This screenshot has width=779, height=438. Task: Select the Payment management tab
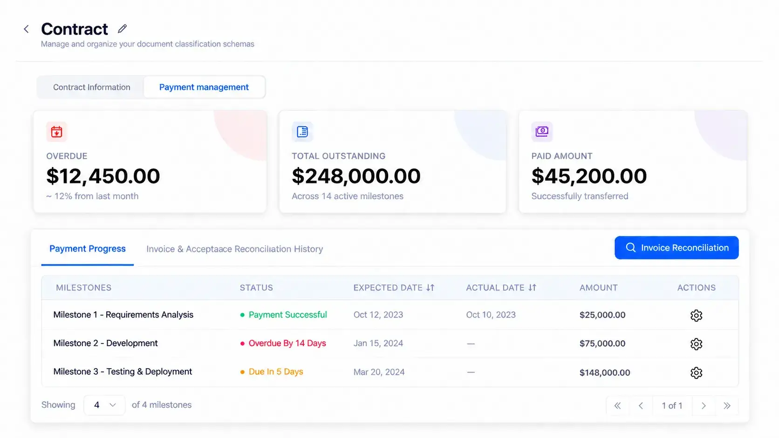pyautogui.click(x=204, y=87)
